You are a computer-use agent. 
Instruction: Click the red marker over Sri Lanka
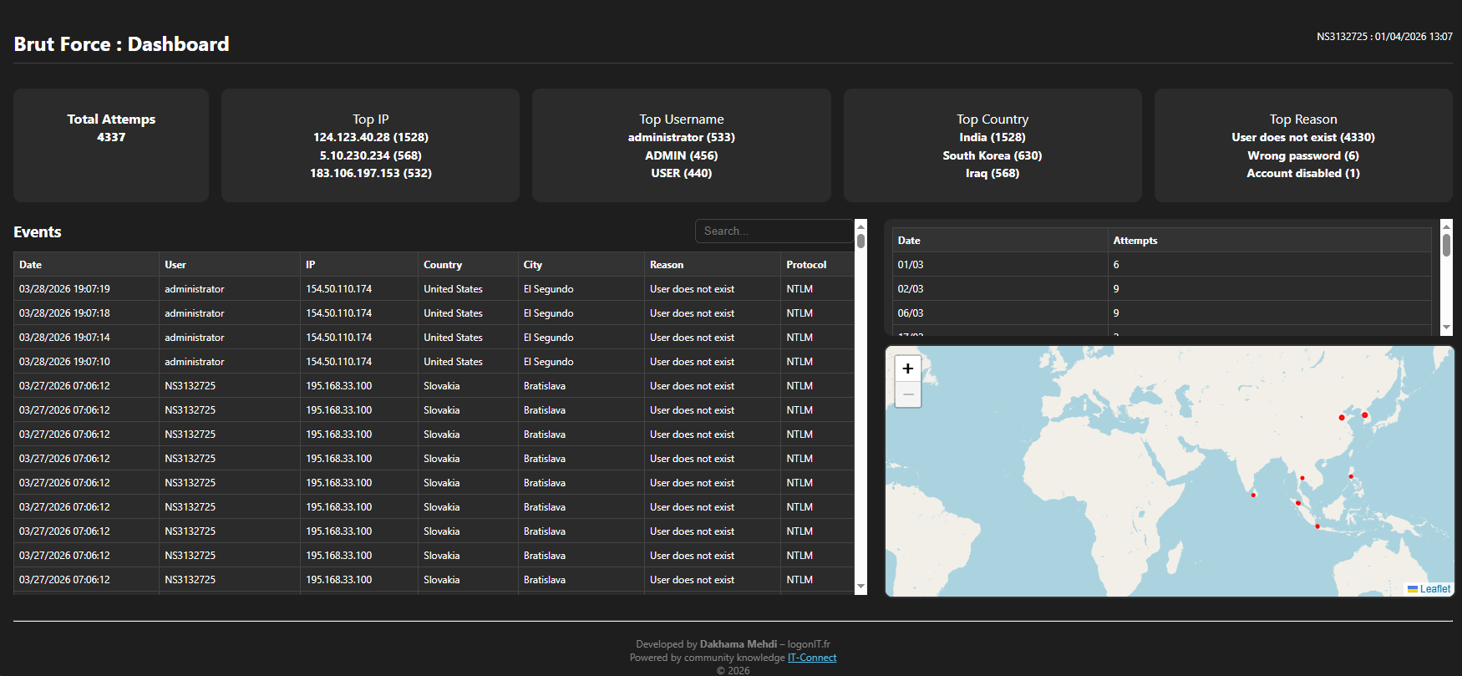coord(1253,495)
